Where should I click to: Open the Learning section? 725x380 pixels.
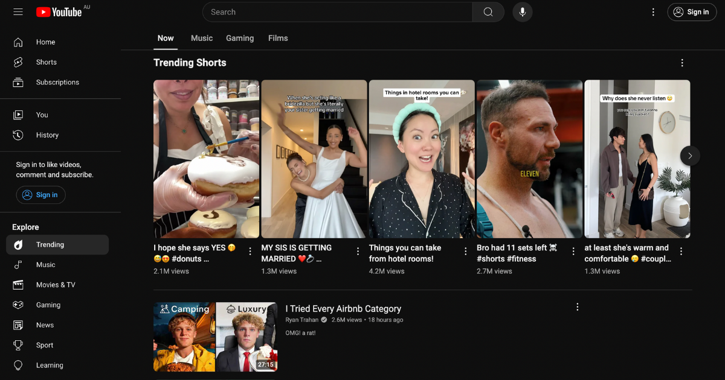point(49,365)
